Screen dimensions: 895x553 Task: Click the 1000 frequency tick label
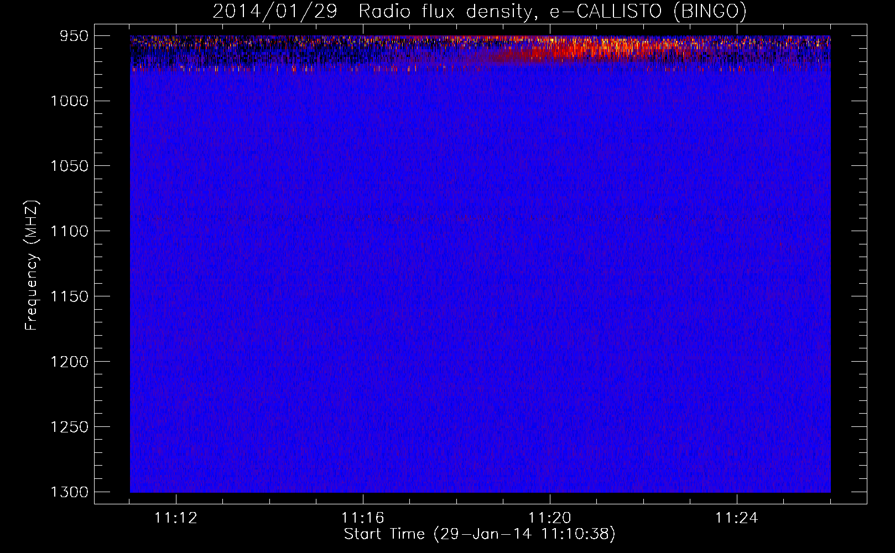coord(69,101)
